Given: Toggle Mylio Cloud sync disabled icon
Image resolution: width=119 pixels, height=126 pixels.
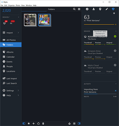Looking at the screenshot, I should [x=115, y=65].
